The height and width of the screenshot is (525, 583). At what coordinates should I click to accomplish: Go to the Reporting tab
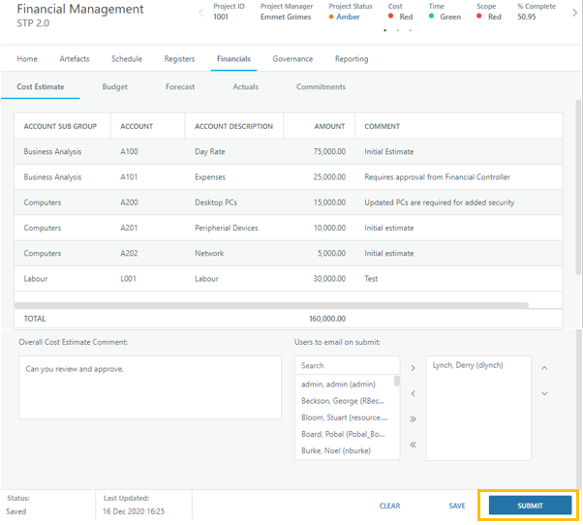tap(352, 59)
